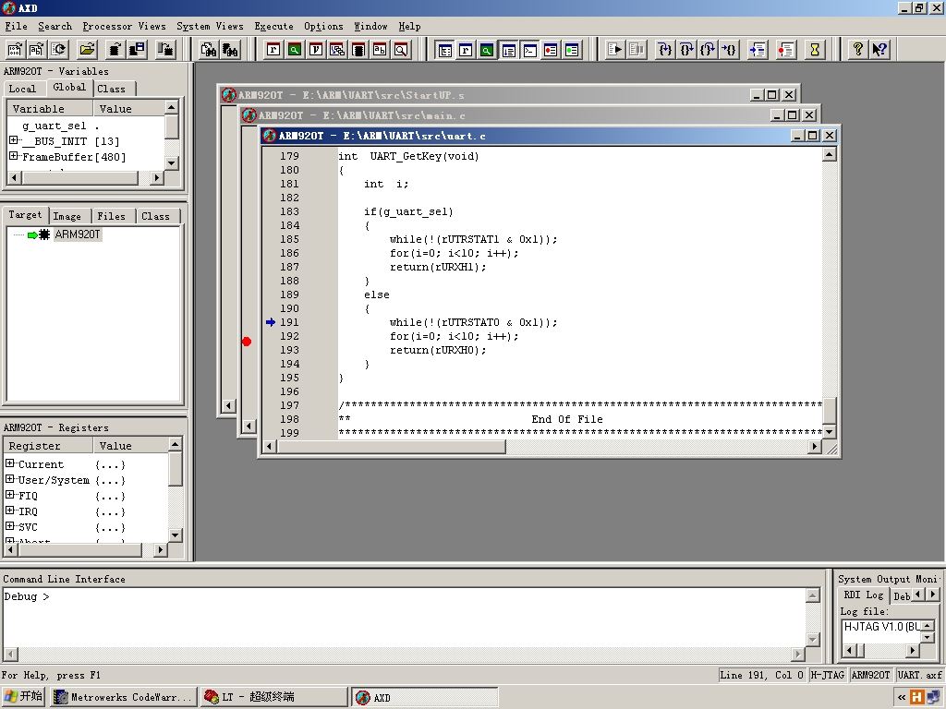
Task: Click the question mark Help icon
Action: 857,50
